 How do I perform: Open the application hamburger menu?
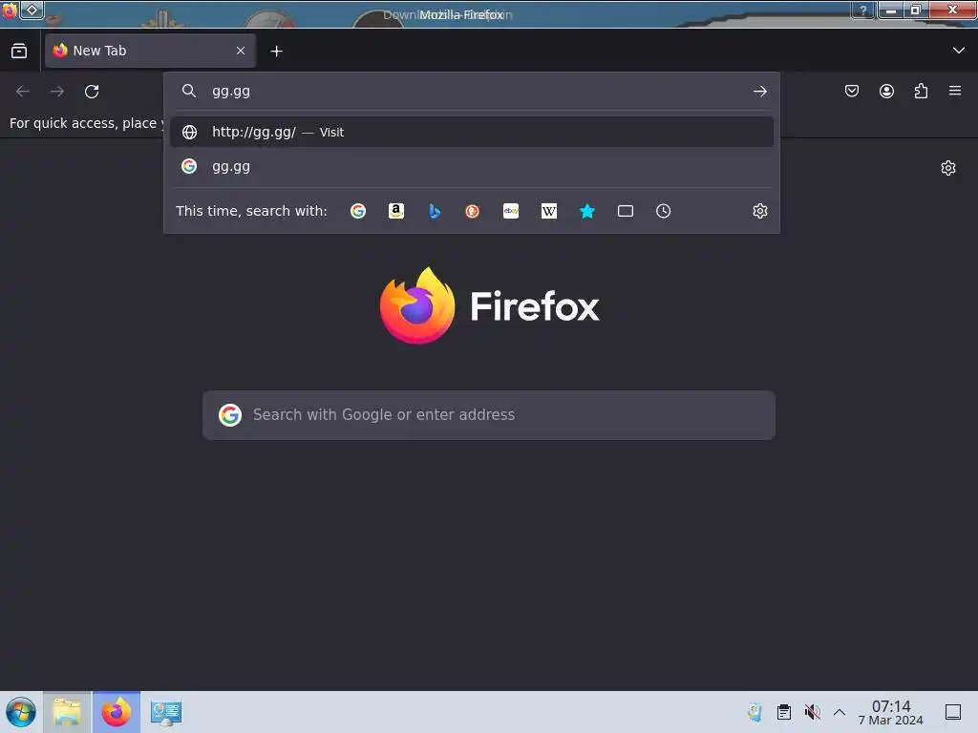955,91
